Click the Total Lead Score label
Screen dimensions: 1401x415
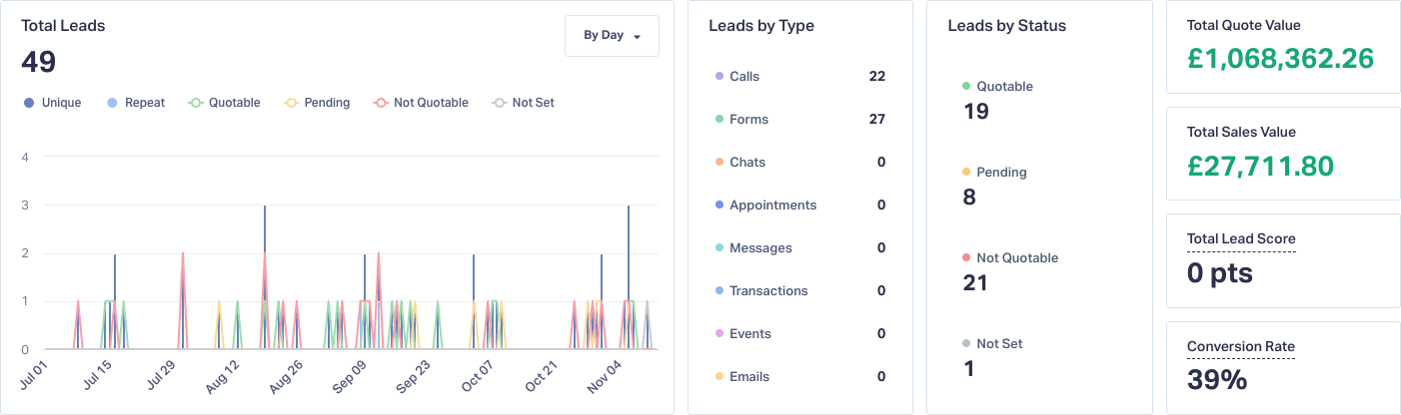[x=1241, y=239]
